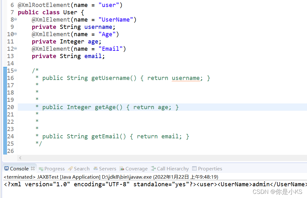
Task: Select the Console tab
Action: 19,168
